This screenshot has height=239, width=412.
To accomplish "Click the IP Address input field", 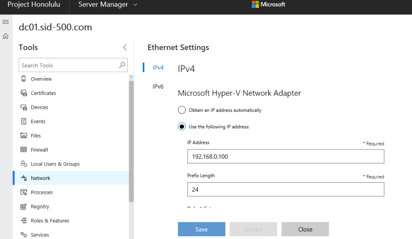I will point(286,156).
